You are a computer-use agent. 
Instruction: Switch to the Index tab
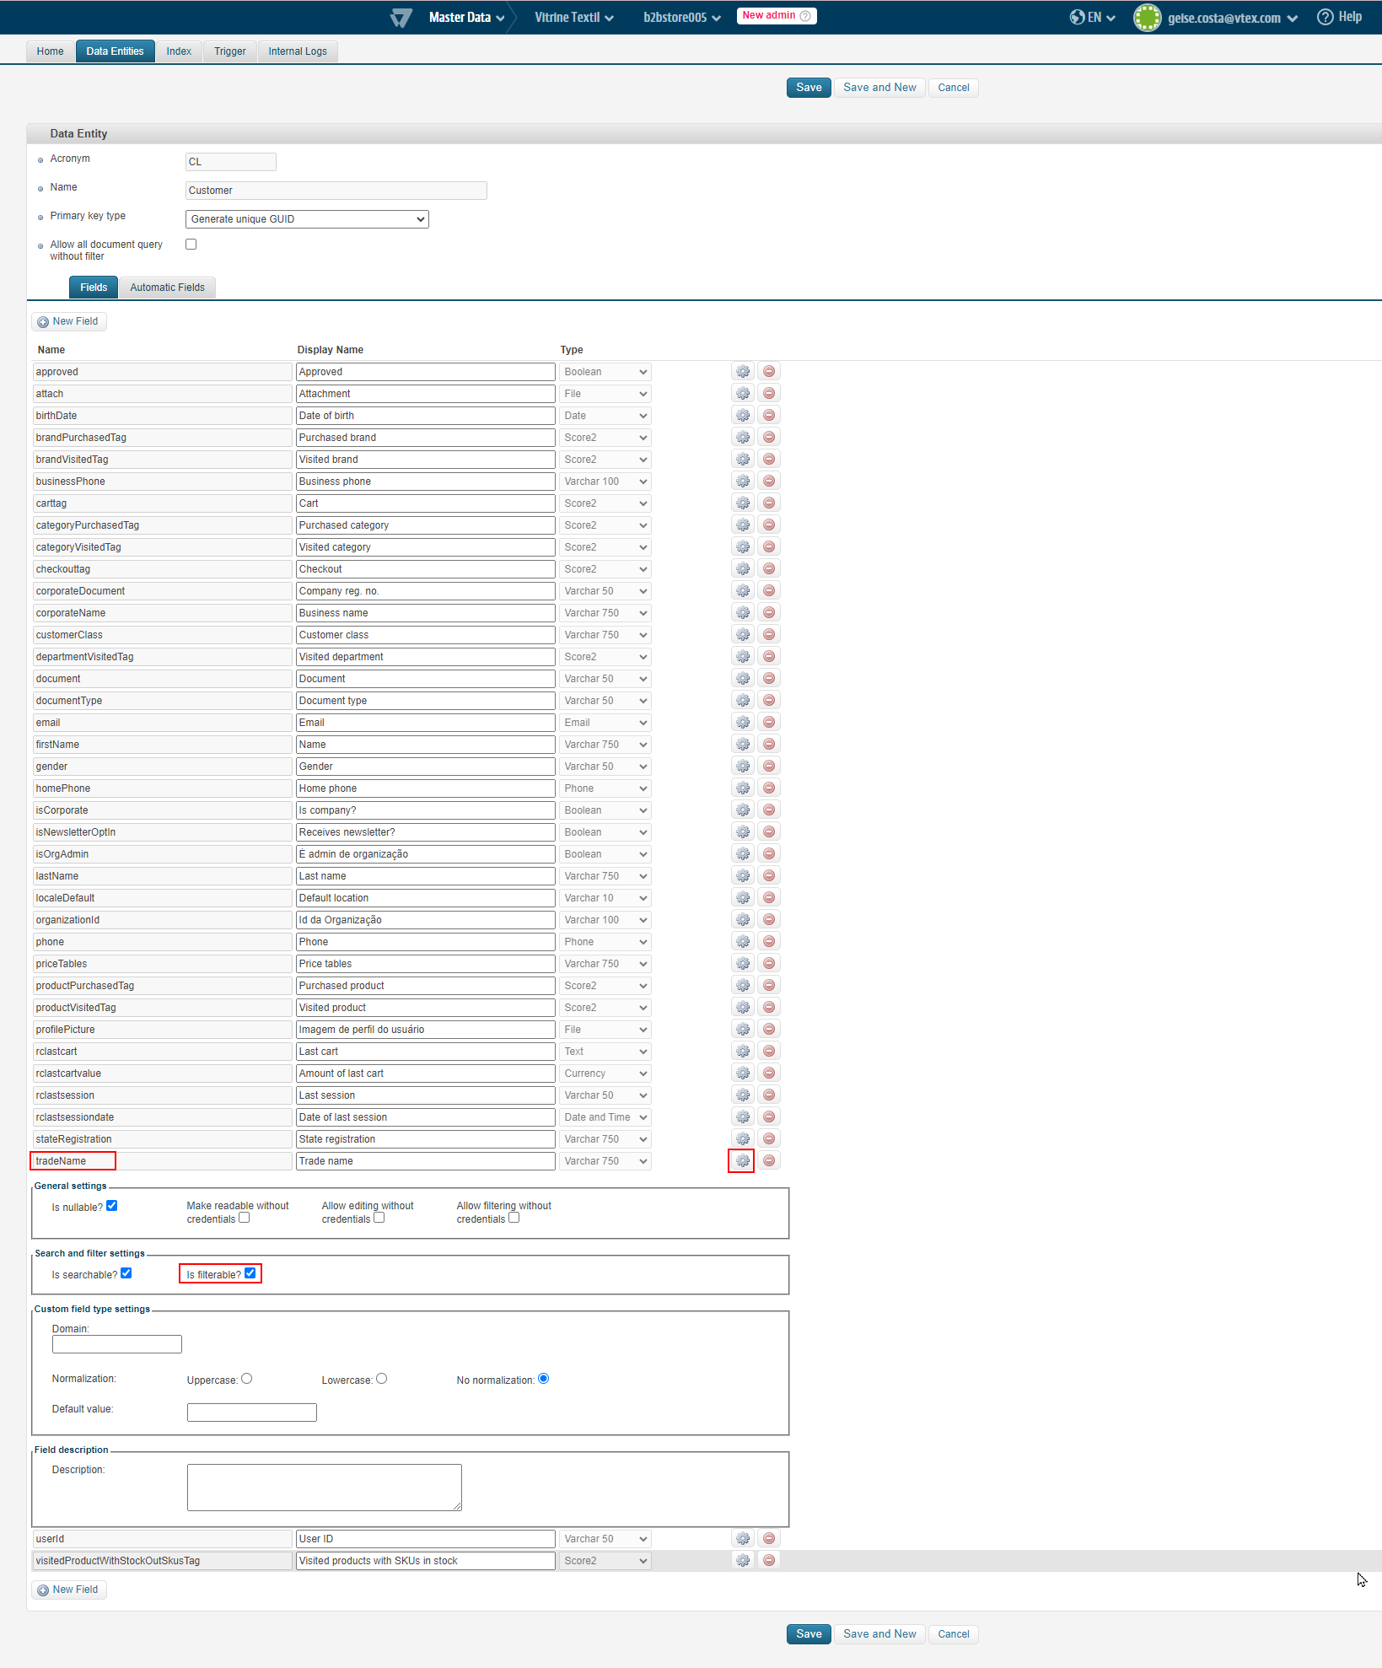point(179,51)
